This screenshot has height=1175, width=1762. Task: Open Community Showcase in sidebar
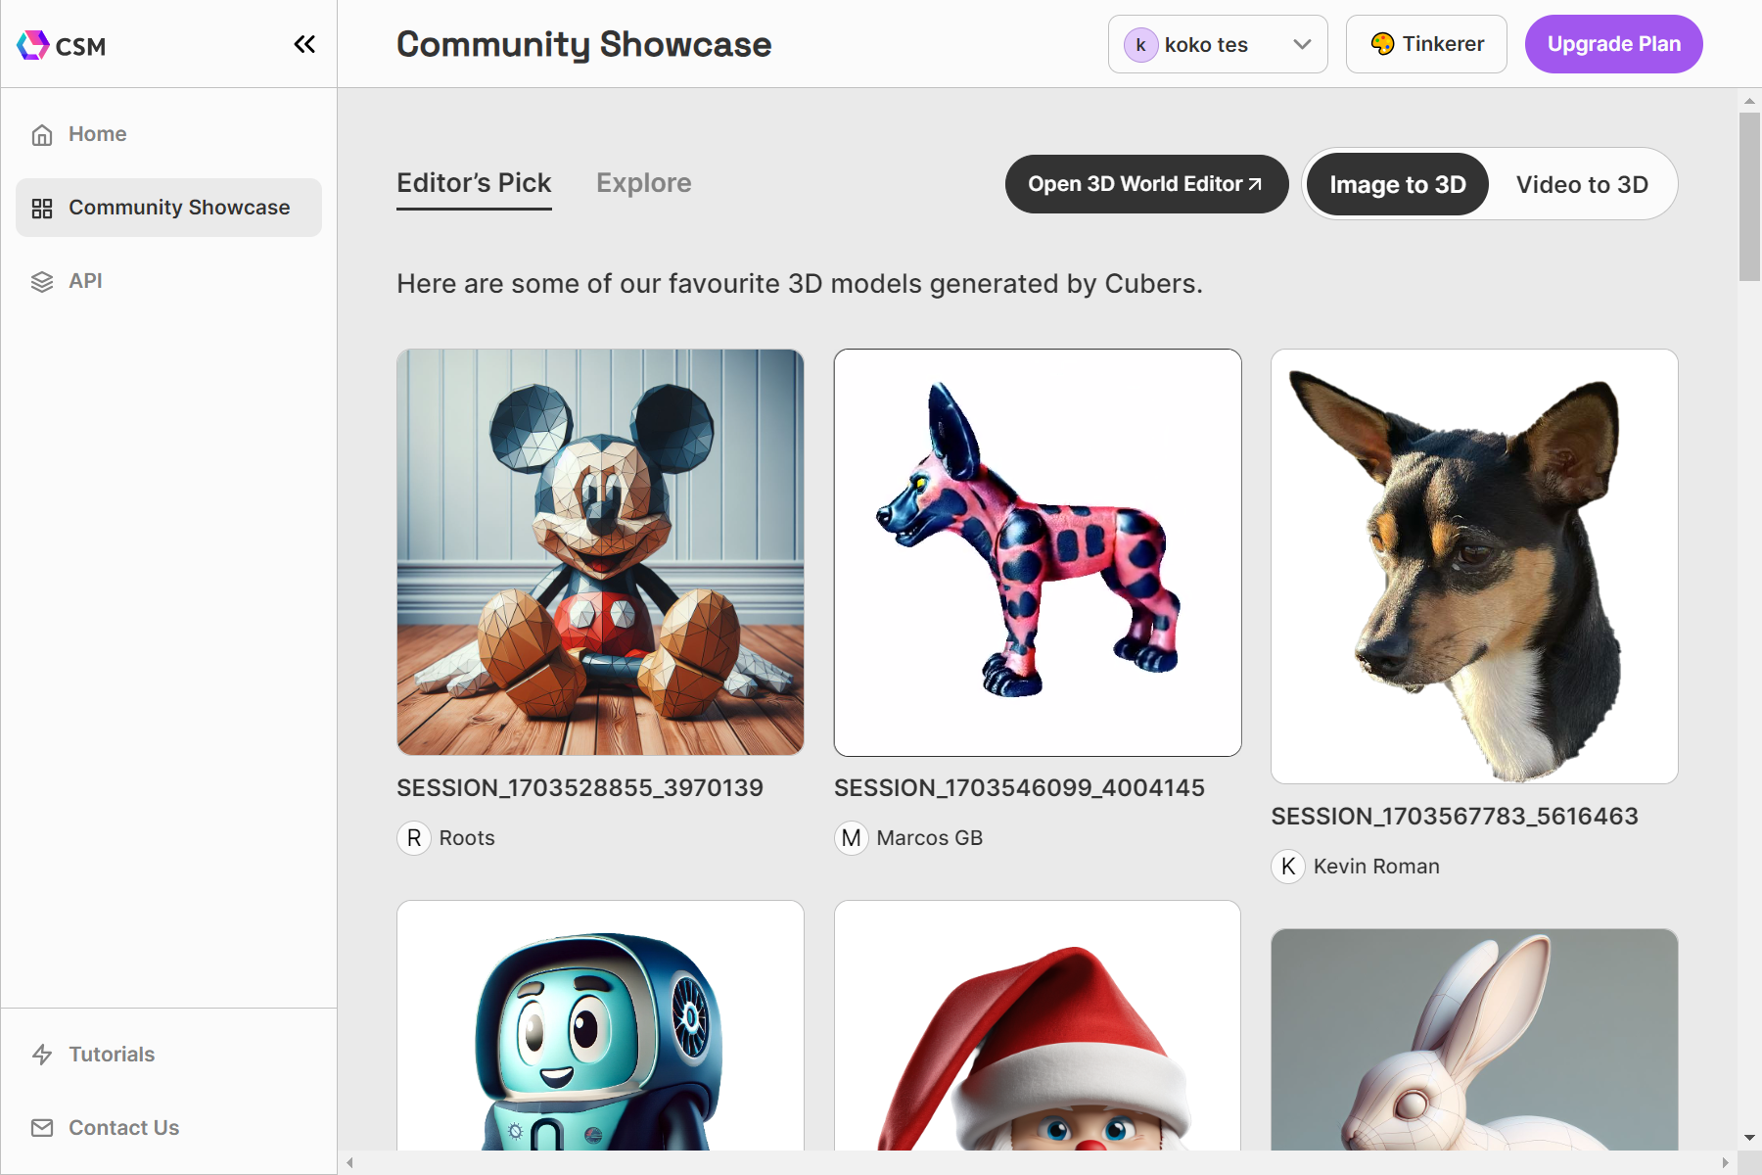[x=168, y=208]
